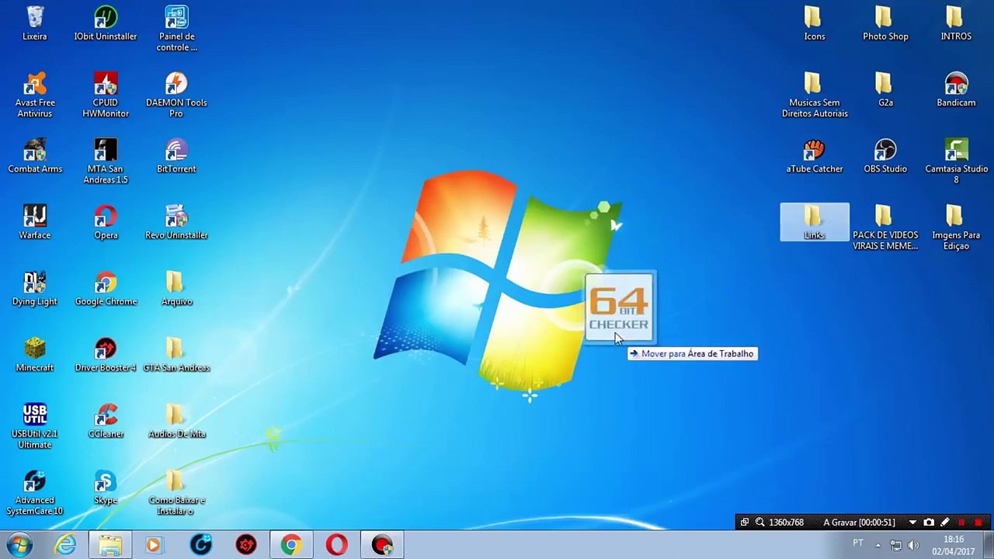Click the Bandicam desktop shortcut
Screen dimensions: 994x559
pyautogui.click(x=956, y=89)
